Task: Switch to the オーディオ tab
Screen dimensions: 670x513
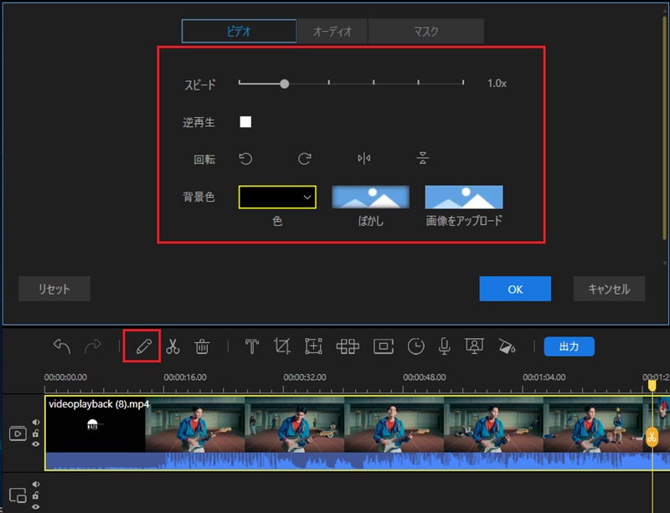Action: pos(332,31)
